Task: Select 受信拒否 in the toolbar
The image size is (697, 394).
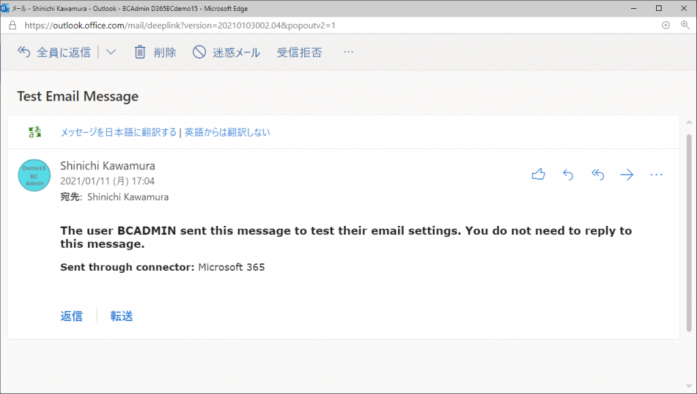Action: 299,52
